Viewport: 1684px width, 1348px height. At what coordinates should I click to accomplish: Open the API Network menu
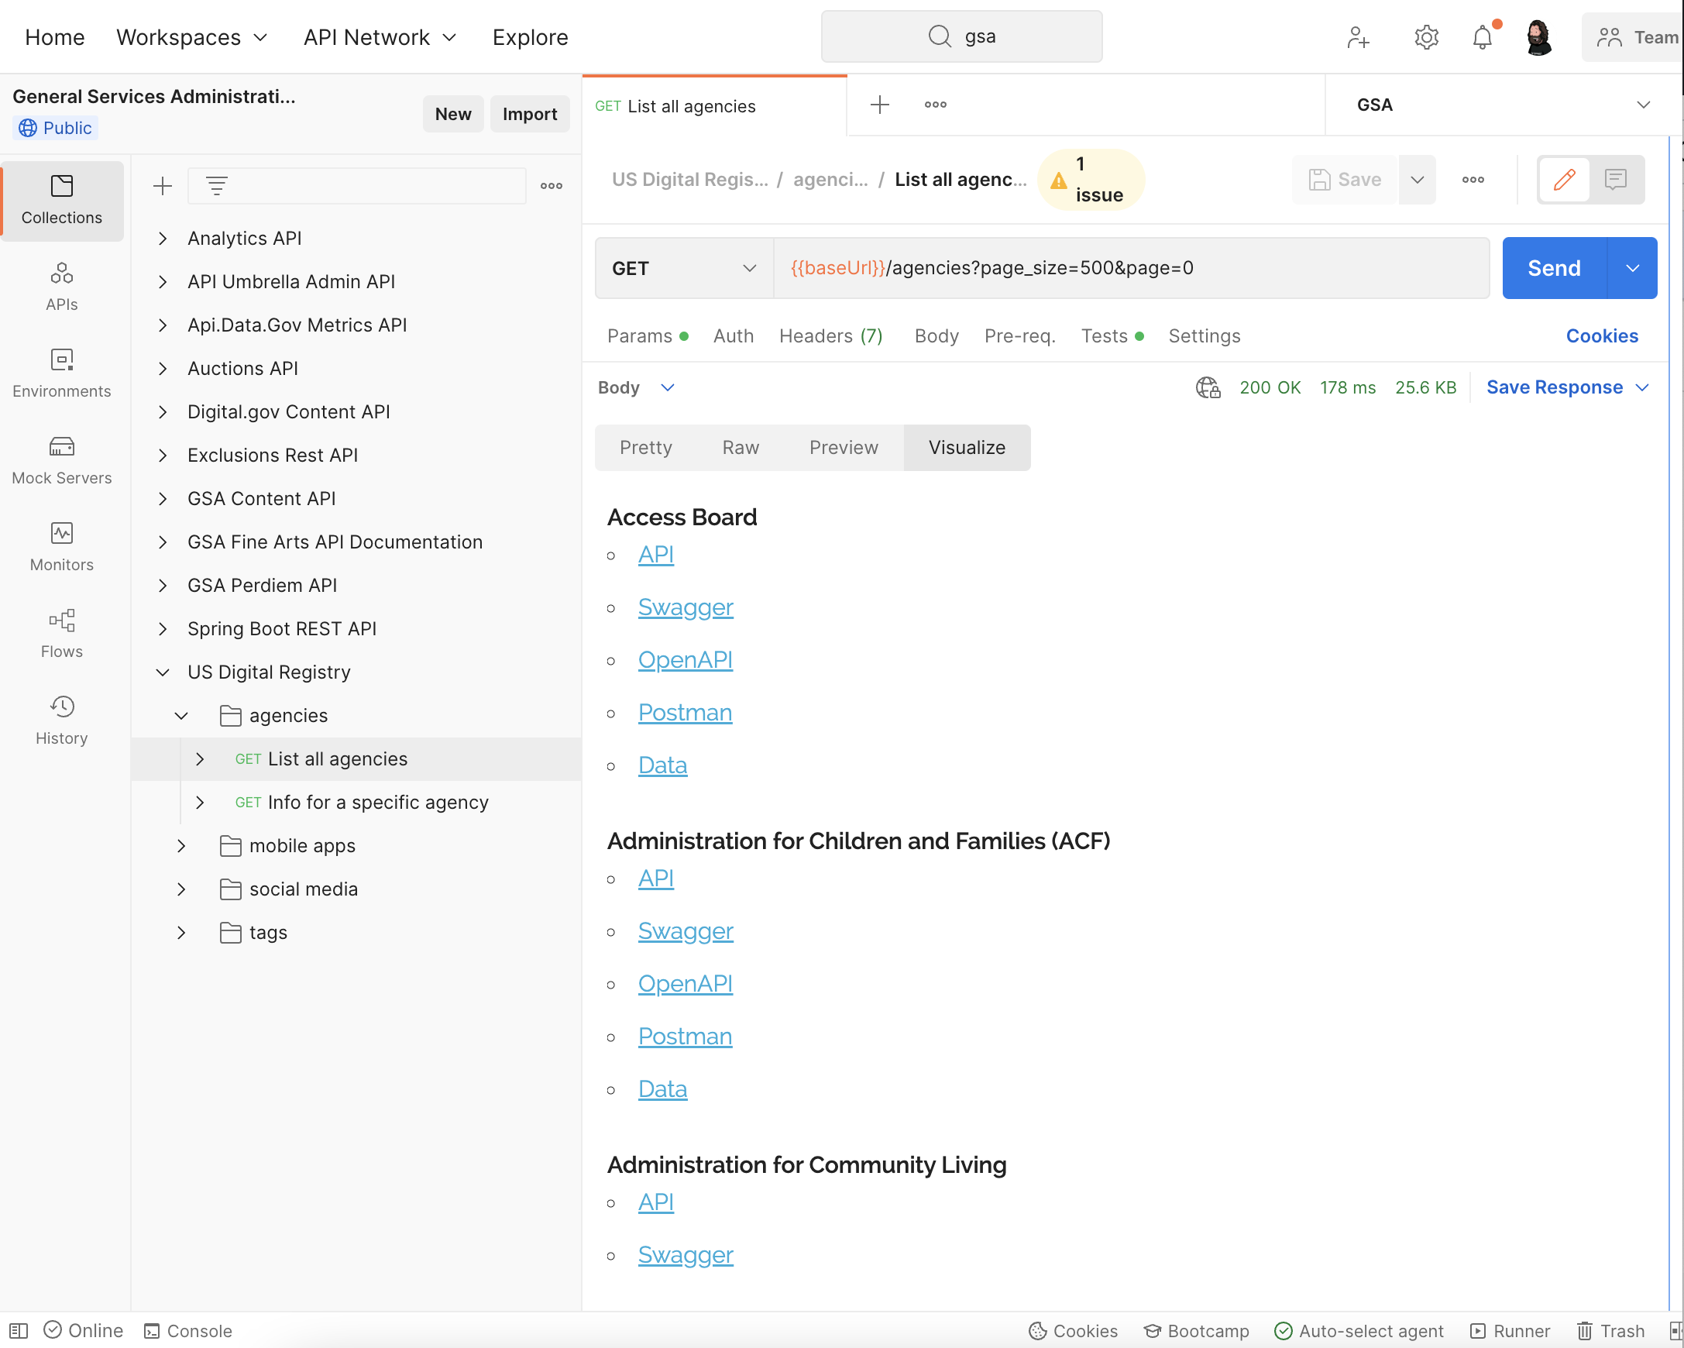click(380, 36)
